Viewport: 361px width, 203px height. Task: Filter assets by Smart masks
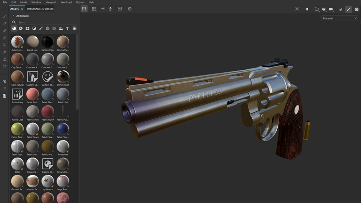pyautogui.click(x=27, y=28)
